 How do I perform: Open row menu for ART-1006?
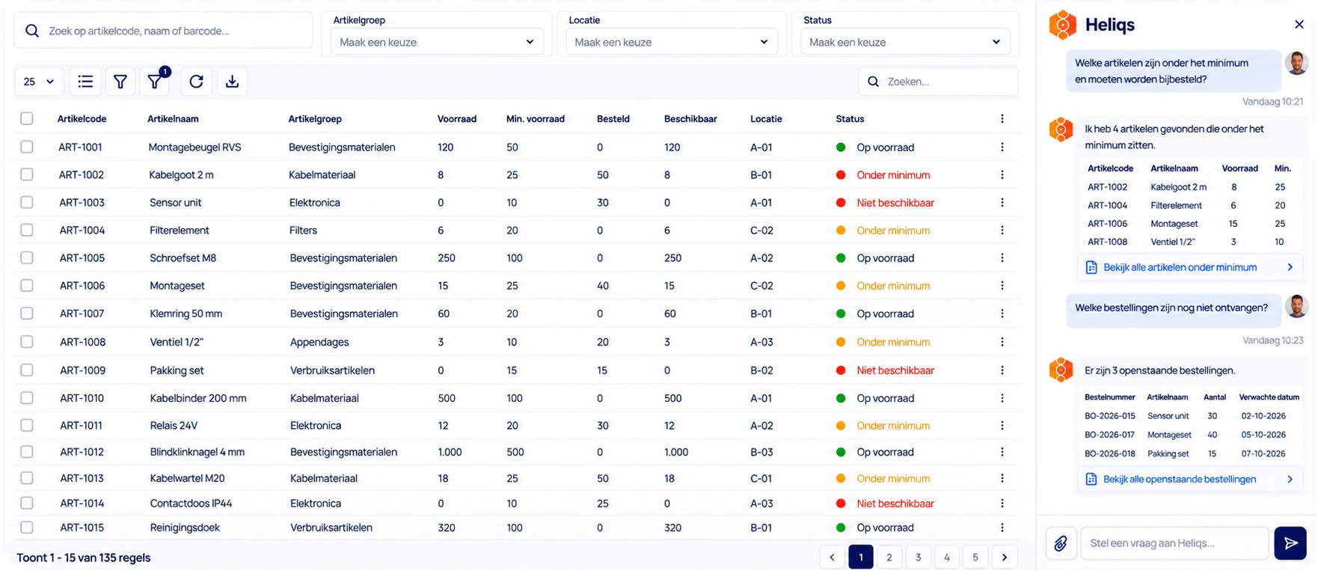click(x=1002, y=286)
